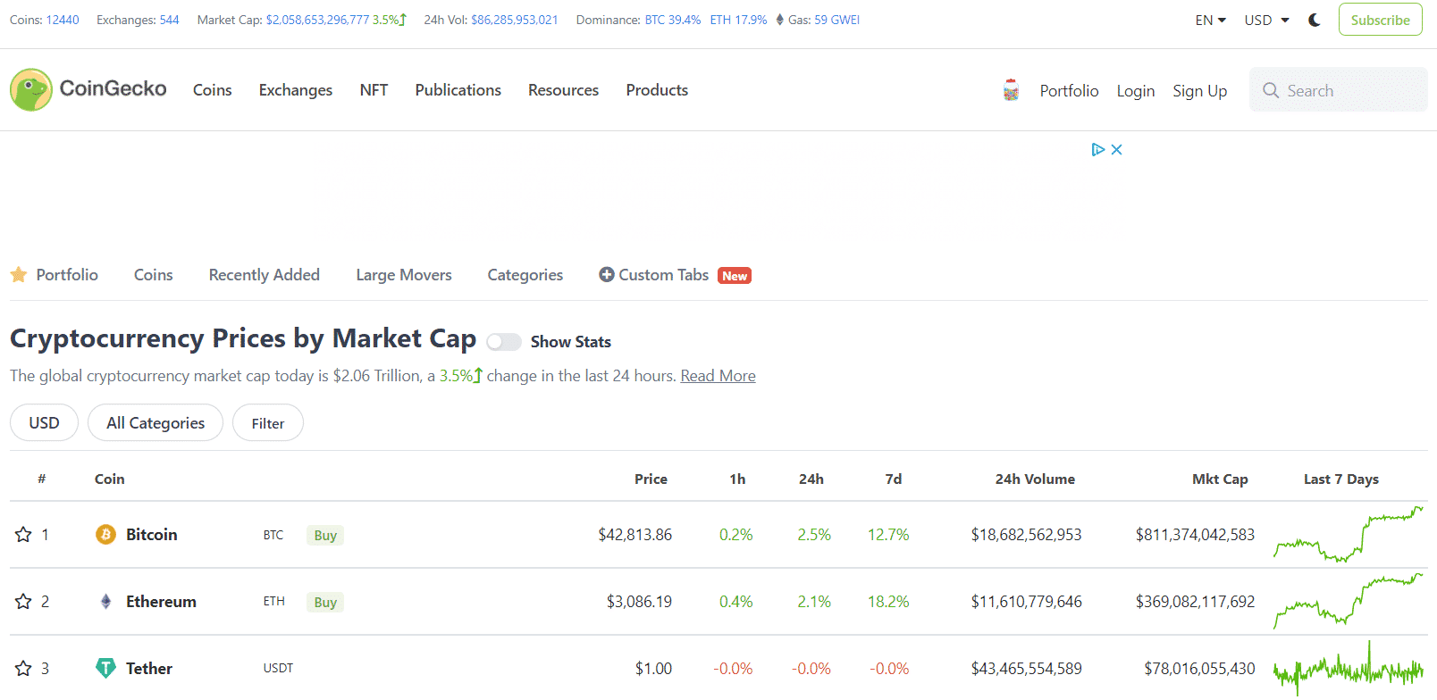Open the Bitcoin coin name link
The width and height of the screenshot is (1437, 700).
[x=152, y=535]
